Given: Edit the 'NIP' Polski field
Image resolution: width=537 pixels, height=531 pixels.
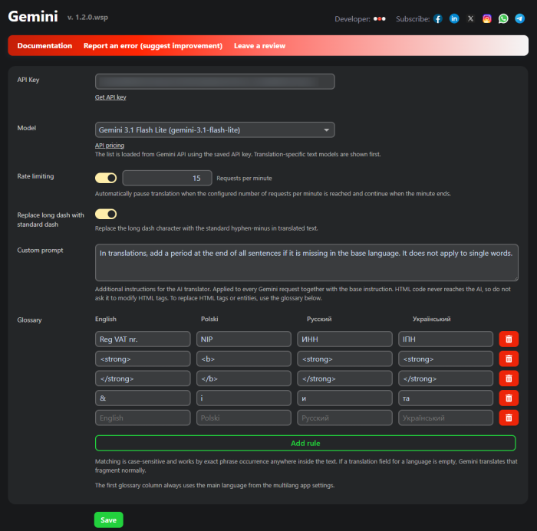Looking at the screenshot, I should (x=244, y=339).
